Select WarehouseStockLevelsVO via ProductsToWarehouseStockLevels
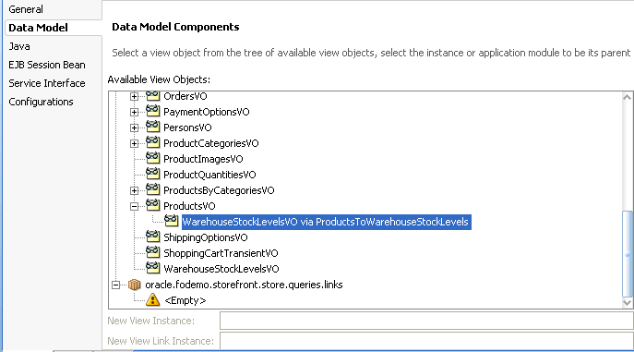 (326, 222)
